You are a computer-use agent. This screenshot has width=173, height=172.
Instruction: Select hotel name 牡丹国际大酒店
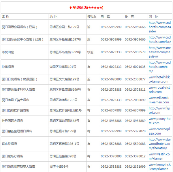[12, 121]
